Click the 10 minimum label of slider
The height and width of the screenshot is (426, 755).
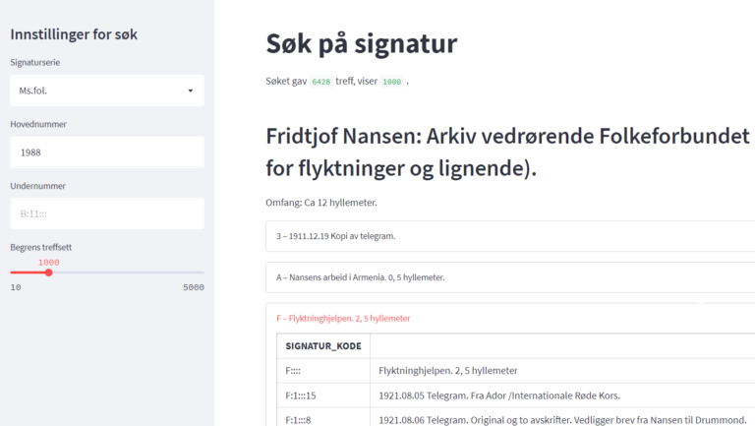[x=16, y=287]
